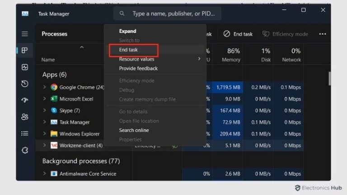Expand the Workzene-client process group
This screenshot has height=195, width=347.
click(x=44, y=145)
